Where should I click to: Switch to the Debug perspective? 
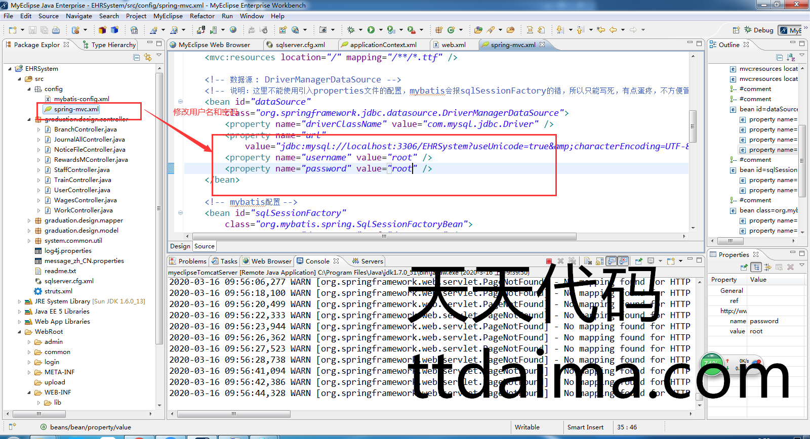758,30
